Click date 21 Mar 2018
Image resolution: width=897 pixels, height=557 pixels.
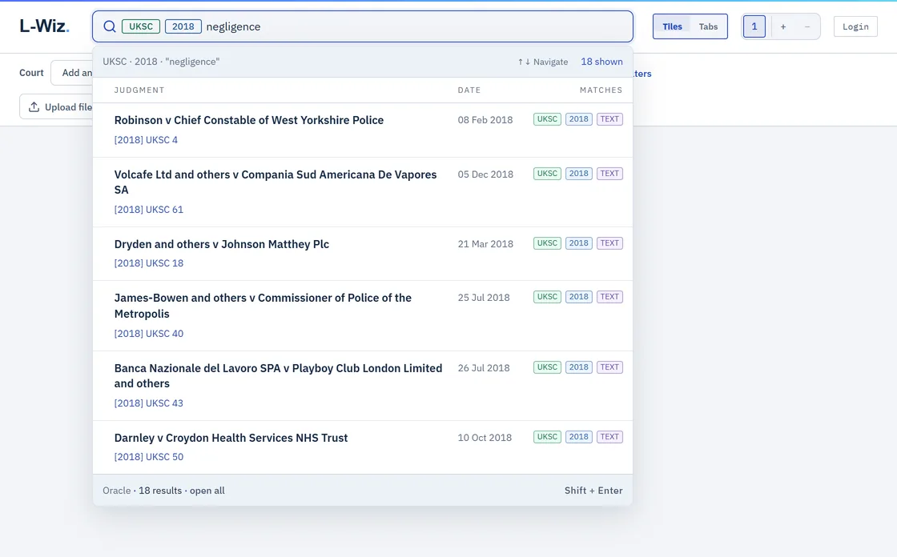485,243
